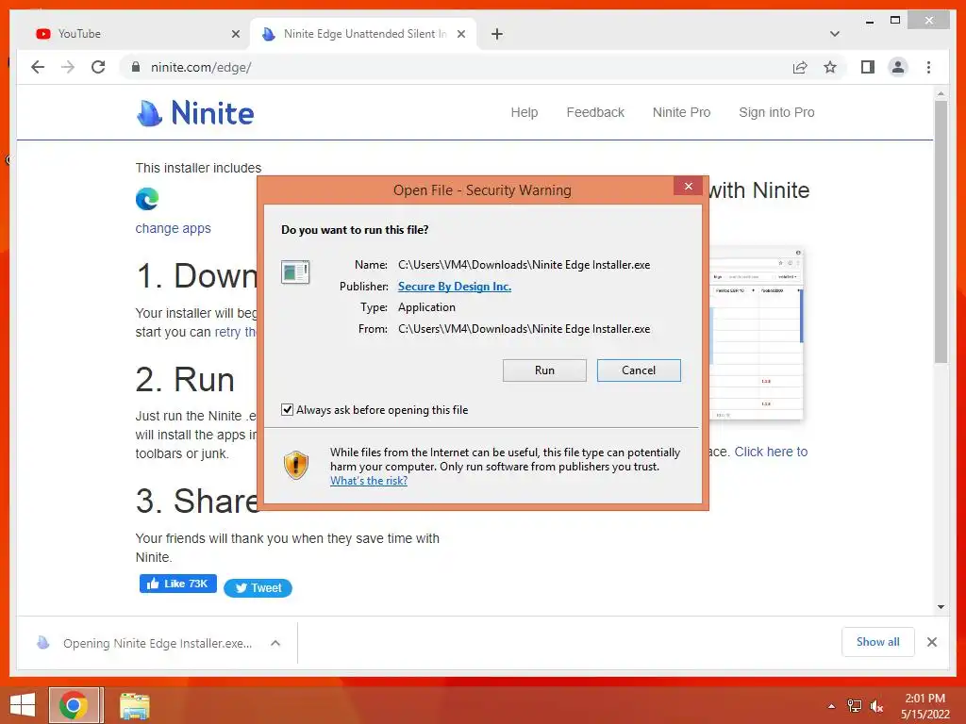The image size is (966, 724).
Task: Click the Tweet button
Action: [258, 588]
